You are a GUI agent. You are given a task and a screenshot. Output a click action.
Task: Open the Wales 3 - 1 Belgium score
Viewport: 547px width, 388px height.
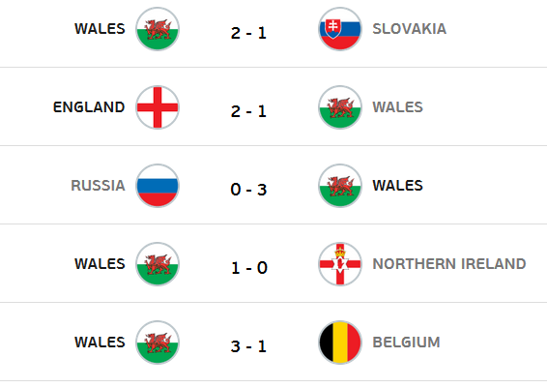(x=248, y=346)
